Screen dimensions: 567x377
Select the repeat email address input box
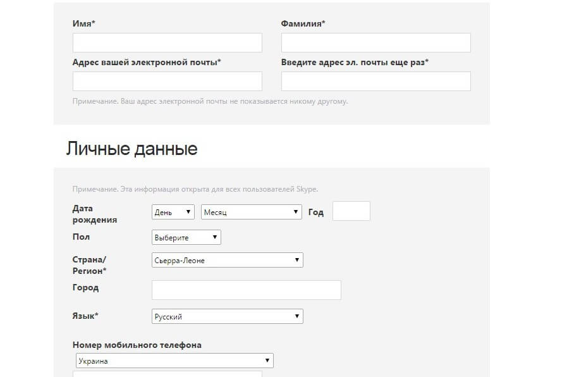[x=375, y=81]
